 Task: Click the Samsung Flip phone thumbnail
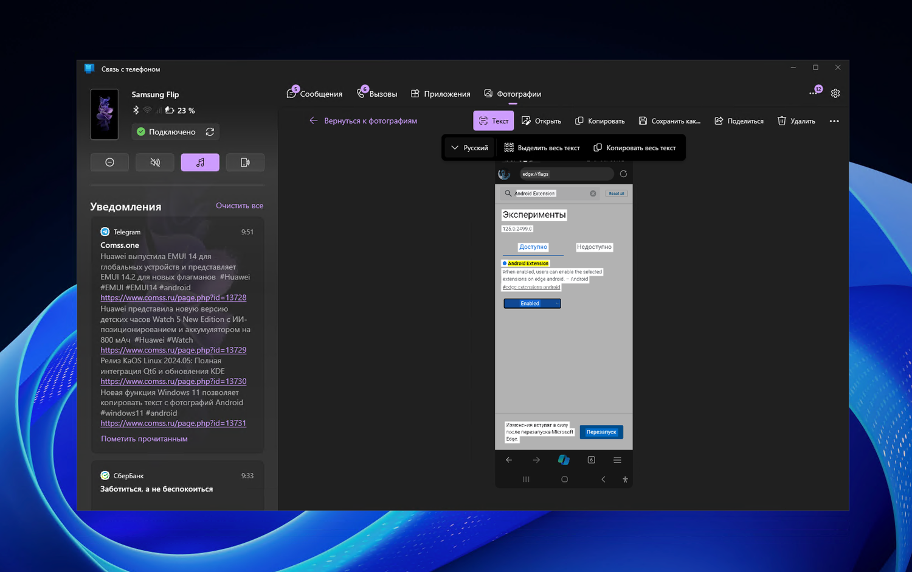point(105,114)
